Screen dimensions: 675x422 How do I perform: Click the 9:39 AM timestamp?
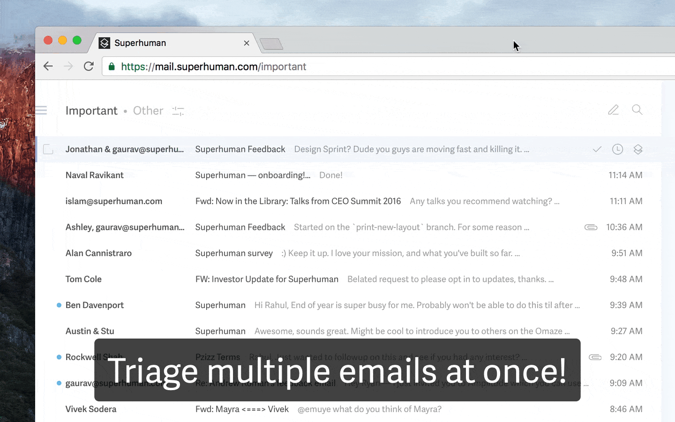(x=626, y=305)
